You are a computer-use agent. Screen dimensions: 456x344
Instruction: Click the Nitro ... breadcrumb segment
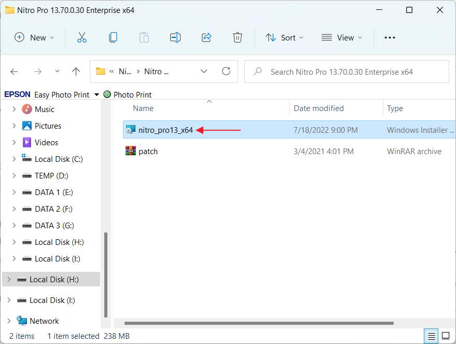tap(157, 72)
